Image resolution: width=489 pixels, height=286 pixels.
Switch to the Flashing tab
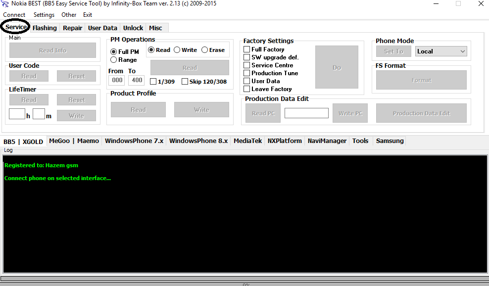[x=45, y=28]
